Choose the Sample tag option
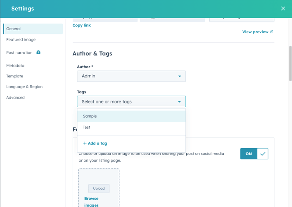 pyautogui.click(x=131, y=116)
